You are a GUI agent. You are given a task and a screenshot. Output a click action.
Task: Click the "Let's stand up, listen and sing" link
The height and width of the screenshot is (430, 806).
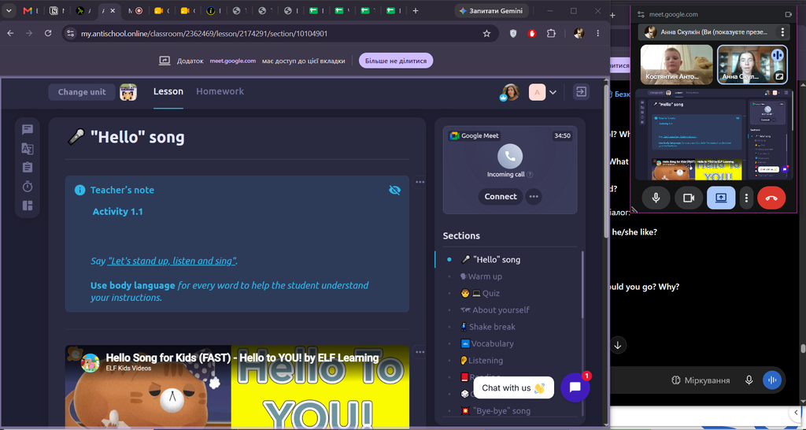[x=172, y=261]
